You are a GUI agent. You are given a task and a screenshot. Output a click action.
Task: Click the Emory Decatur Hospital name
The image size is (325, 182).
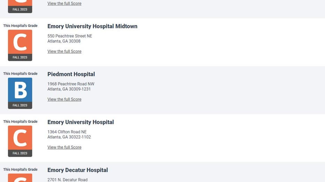[77, 170]
